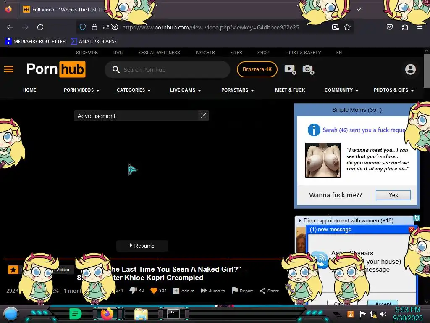The height and width of the screenshot is (323, 430).
Task: Open the Firefox application menu
Action: tap(420, 27)
